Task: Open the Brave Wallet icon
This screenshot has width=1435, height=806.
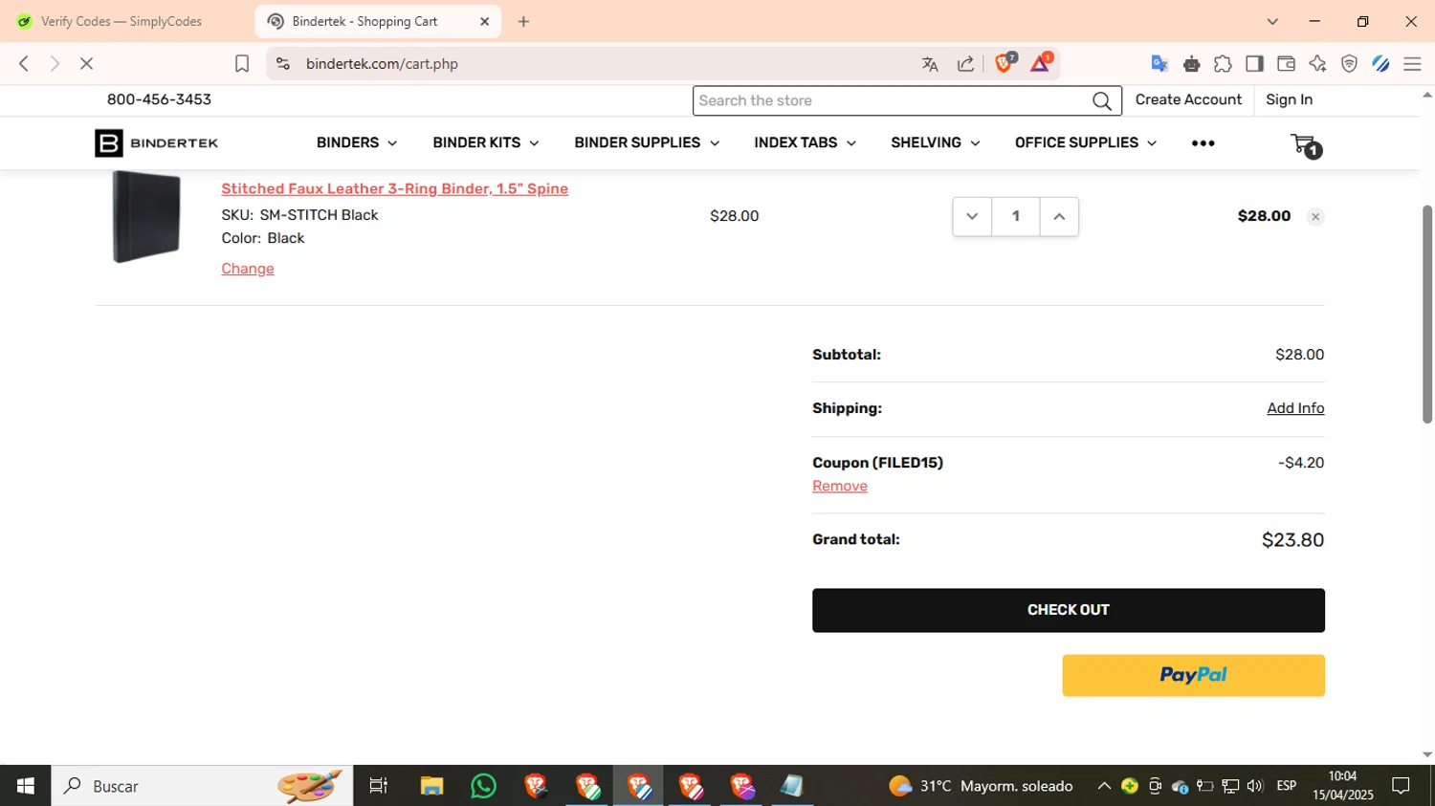Action: pyautogui.click(x=1286, y=64)
